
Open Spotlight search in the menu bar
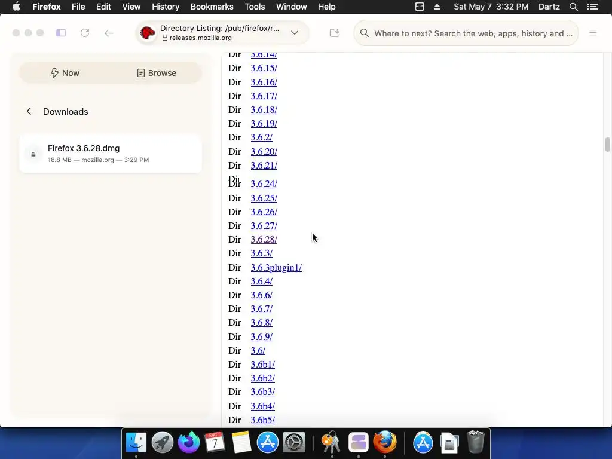coord(573,7)
